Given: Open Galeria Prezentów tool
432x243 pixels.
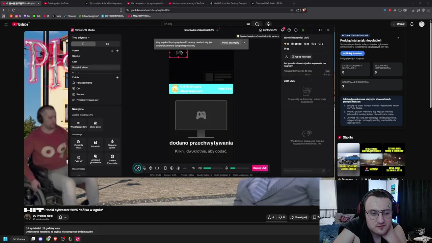Looking at the screenshot, I should coord(112,159).
